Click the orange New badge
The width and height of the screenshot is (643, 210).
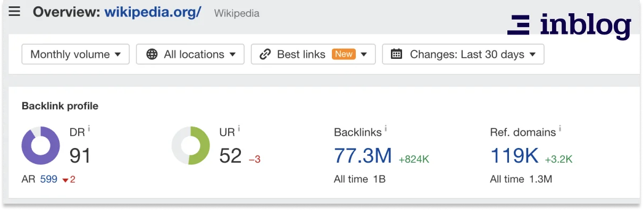pos(344,54)
